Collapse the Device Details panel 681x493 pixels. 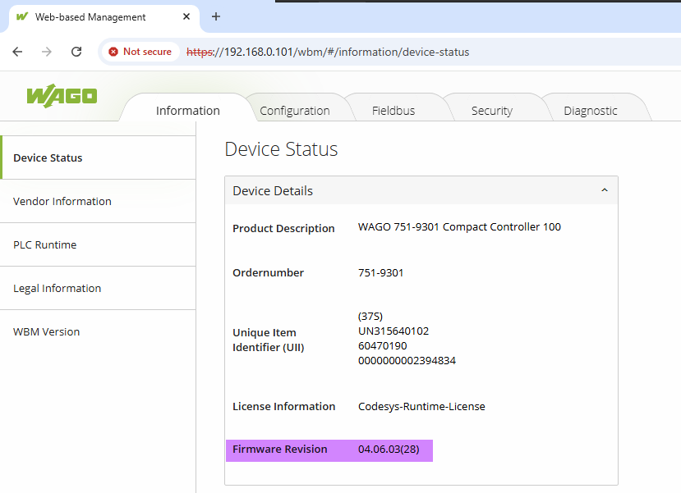coord(605,190)
